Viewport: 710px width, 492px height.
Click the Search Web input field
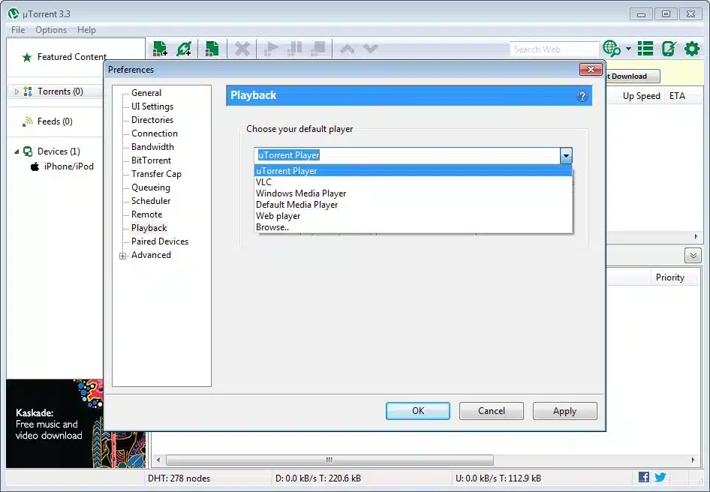[554, 49]
